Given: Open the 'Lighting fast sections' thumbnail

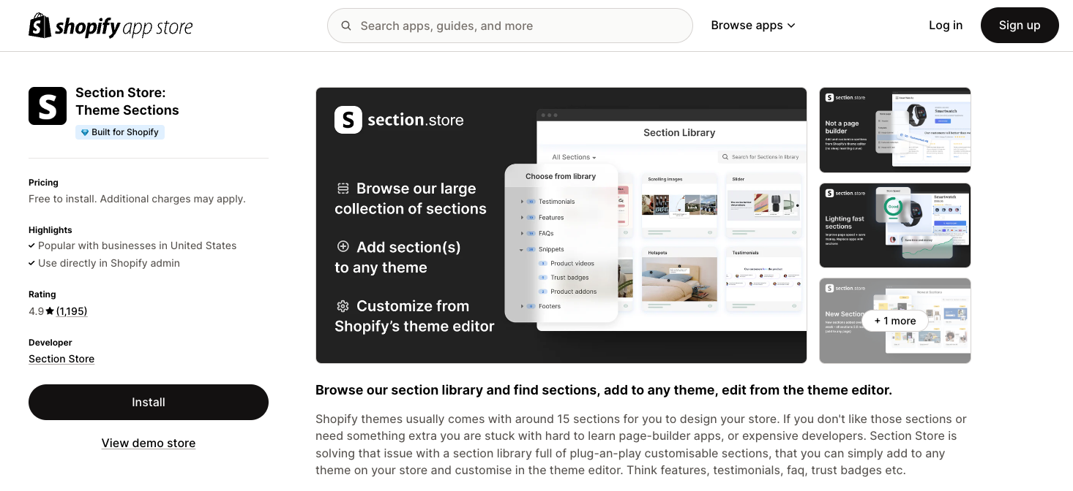Looking at the screenshot, I should [x=895, y=226].
